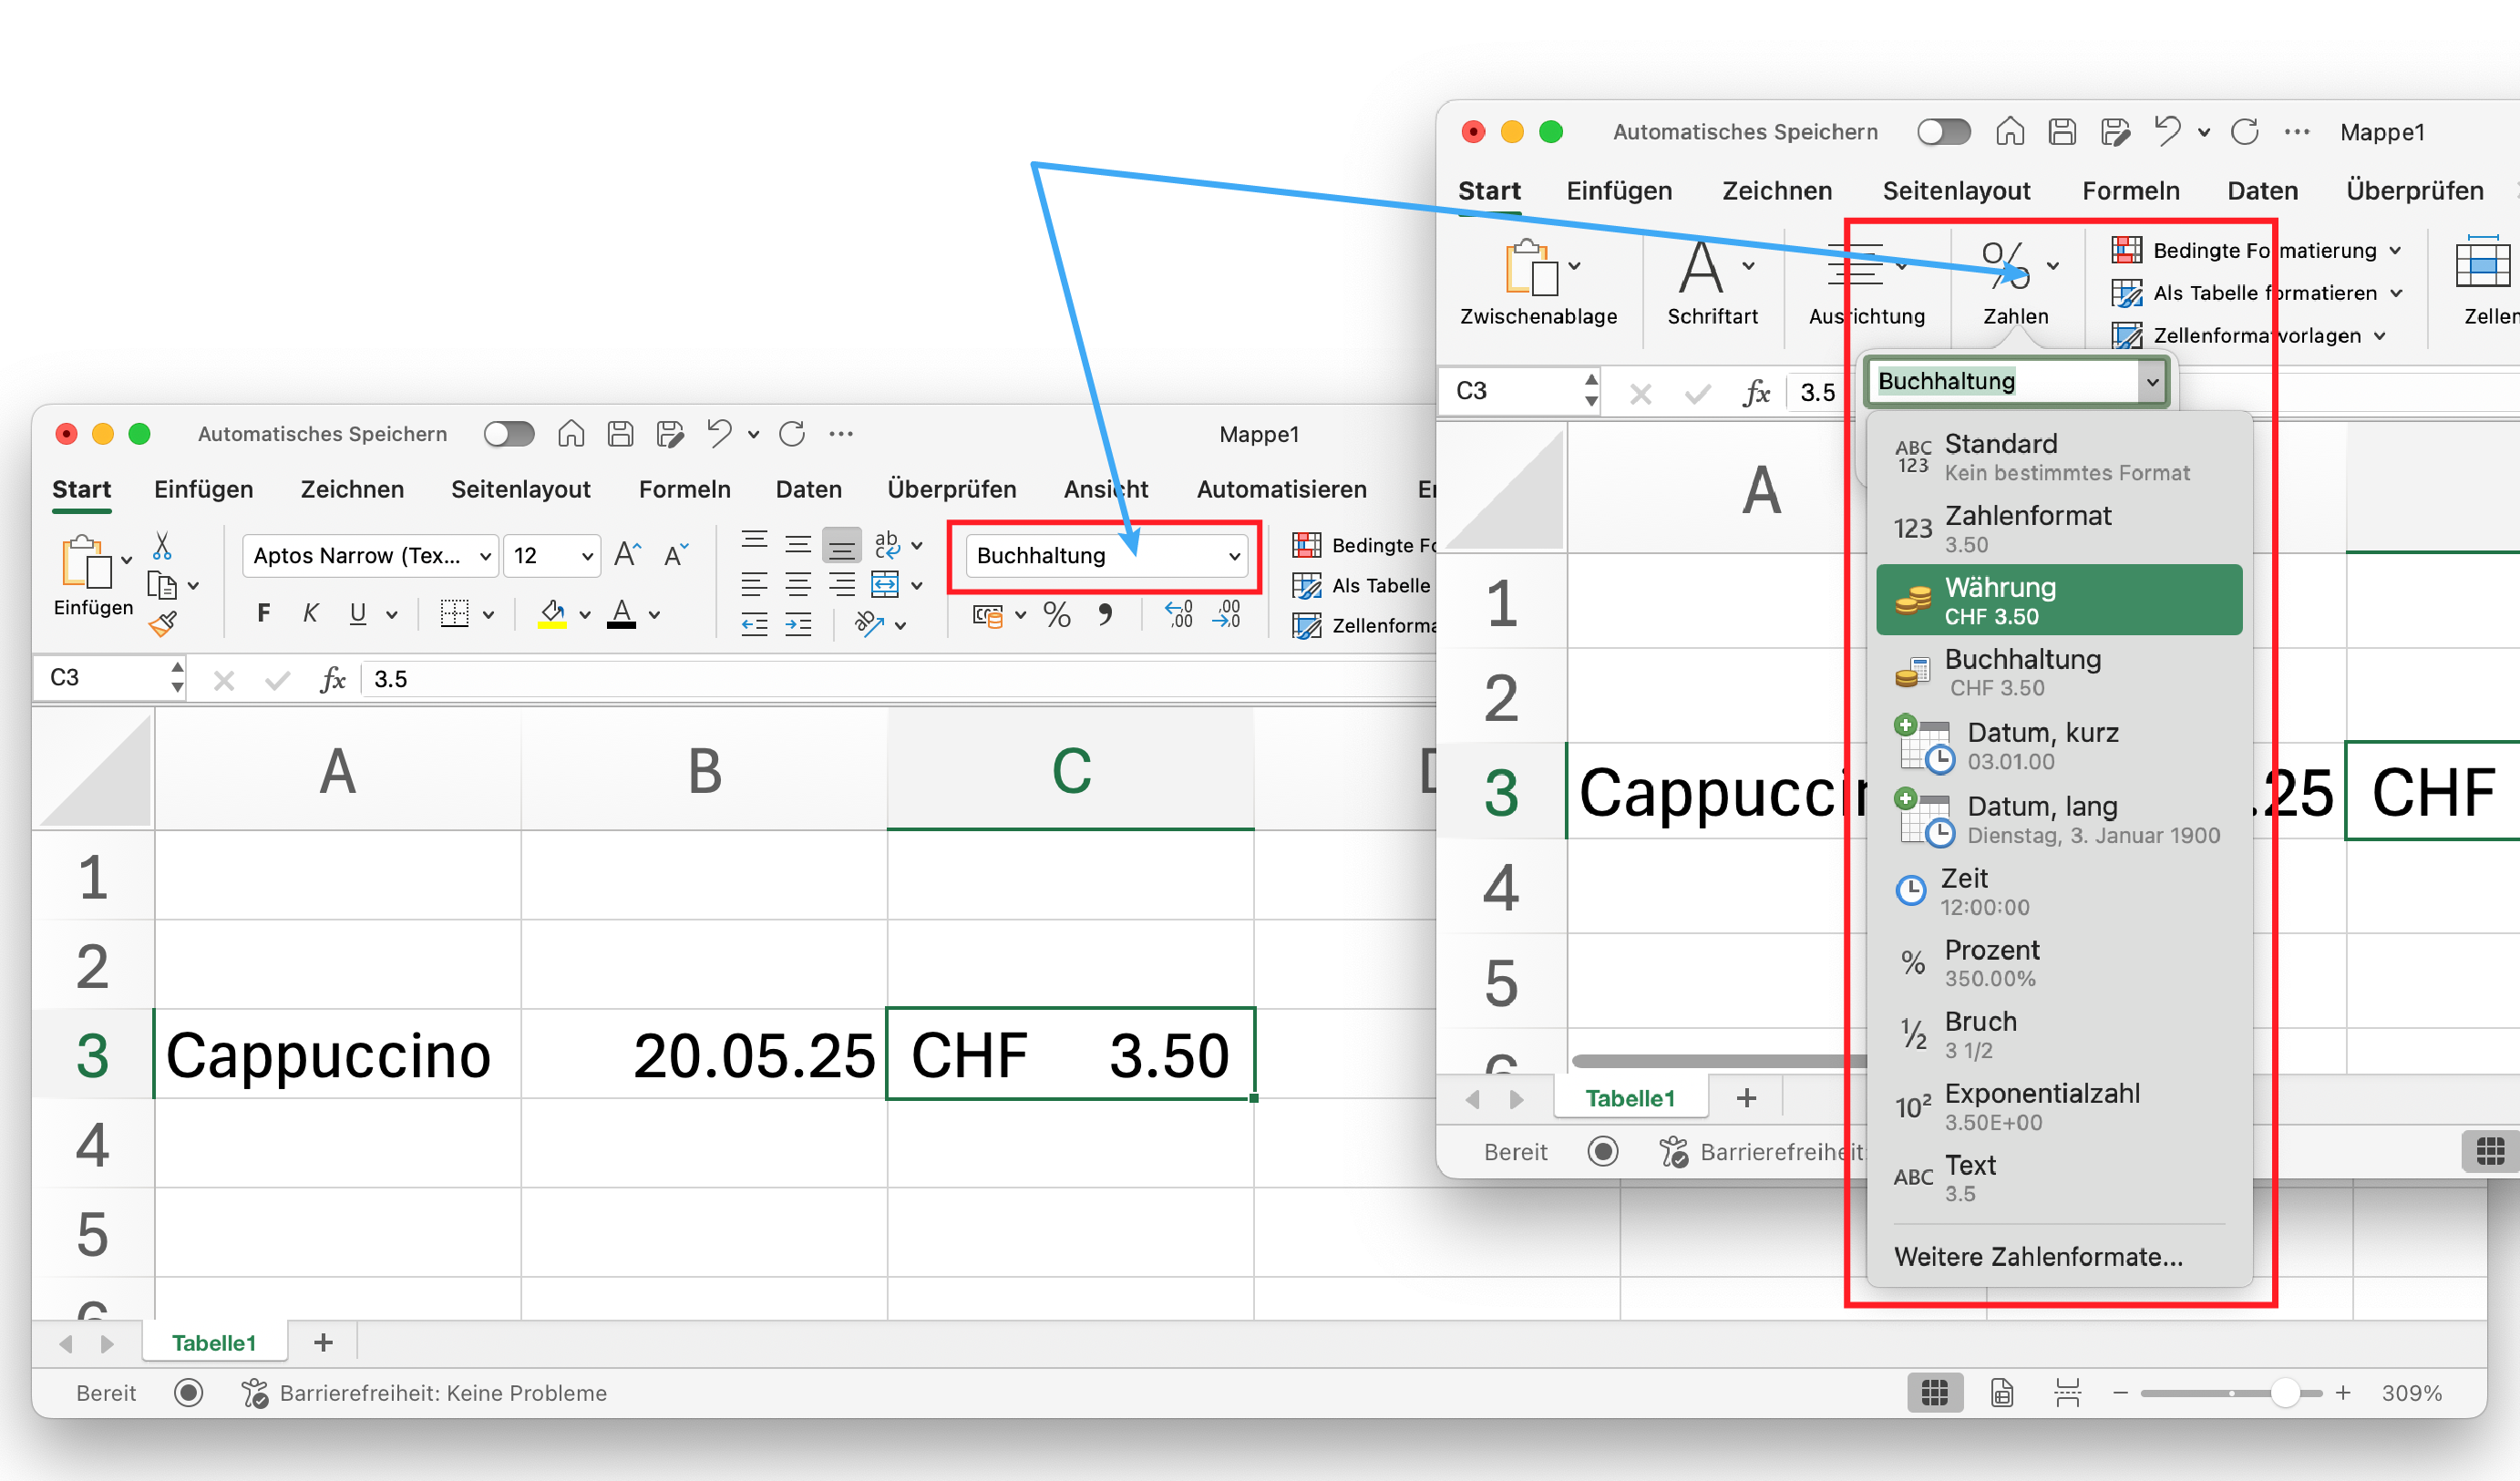Viewport: 2520px width, 1481px height.
Task: Open the Seitenlayout tab in left window
Action: click(520, 489)
